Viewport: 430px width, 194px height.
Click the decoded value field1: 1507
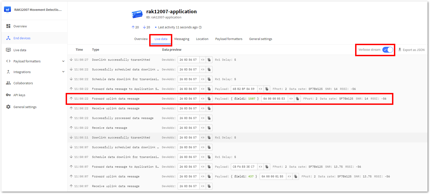click(245, 99)
